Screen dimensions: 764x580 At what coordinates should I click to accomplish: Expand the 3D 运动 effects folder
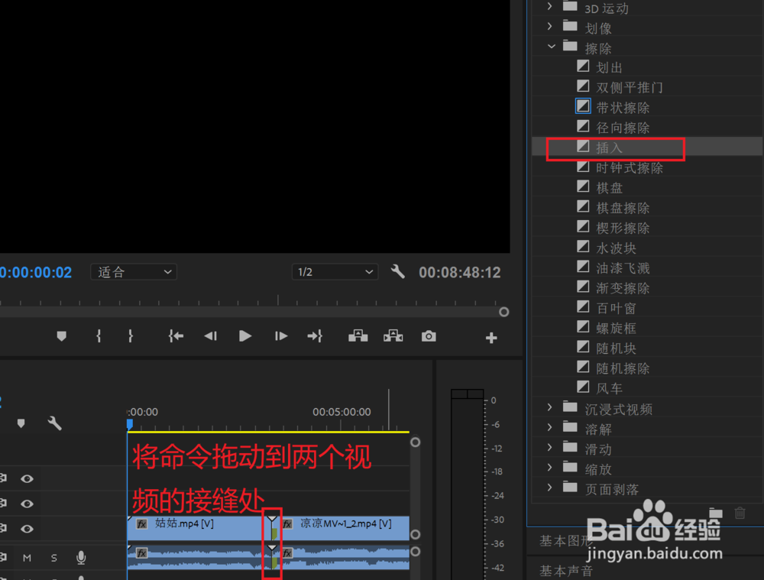tap(549, 8)
